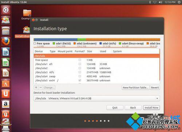The height and width of the screenshot is (132, 182).
Task: Click the Quit button
Action: click(115, 108)
